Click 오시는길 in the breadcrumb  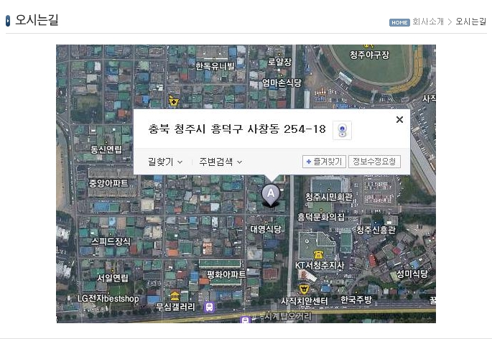coord(470,22)
